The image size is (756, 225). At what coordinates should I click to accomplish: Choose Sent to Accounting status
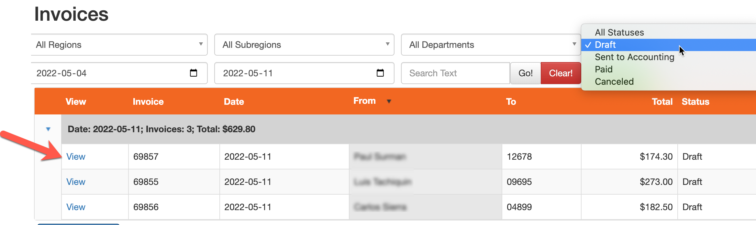click(x=634, y=57)
